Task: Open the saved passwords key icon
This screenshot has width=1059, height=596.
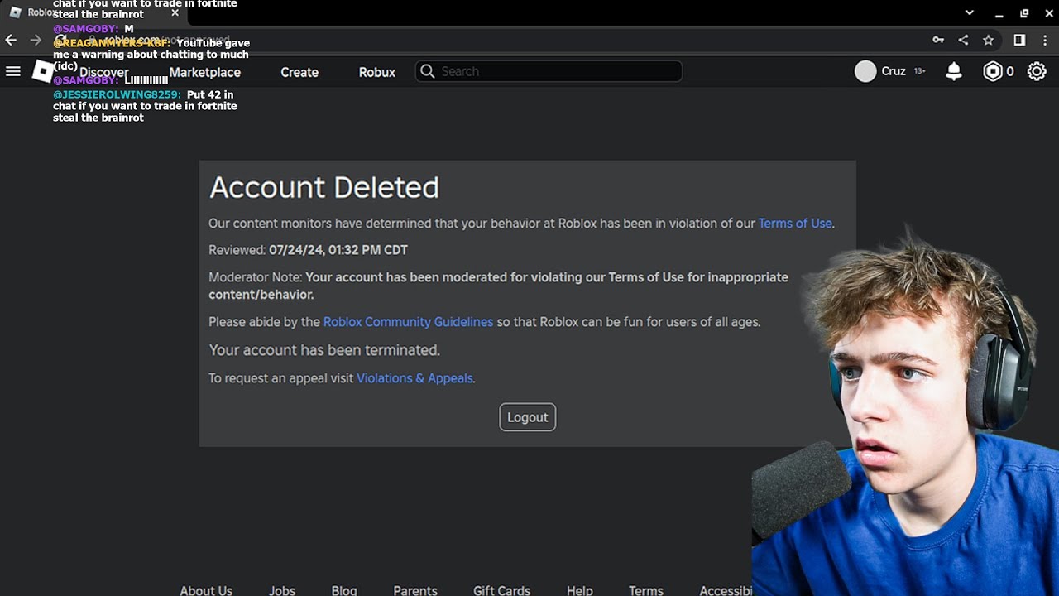Action: [x=938, y=40]
